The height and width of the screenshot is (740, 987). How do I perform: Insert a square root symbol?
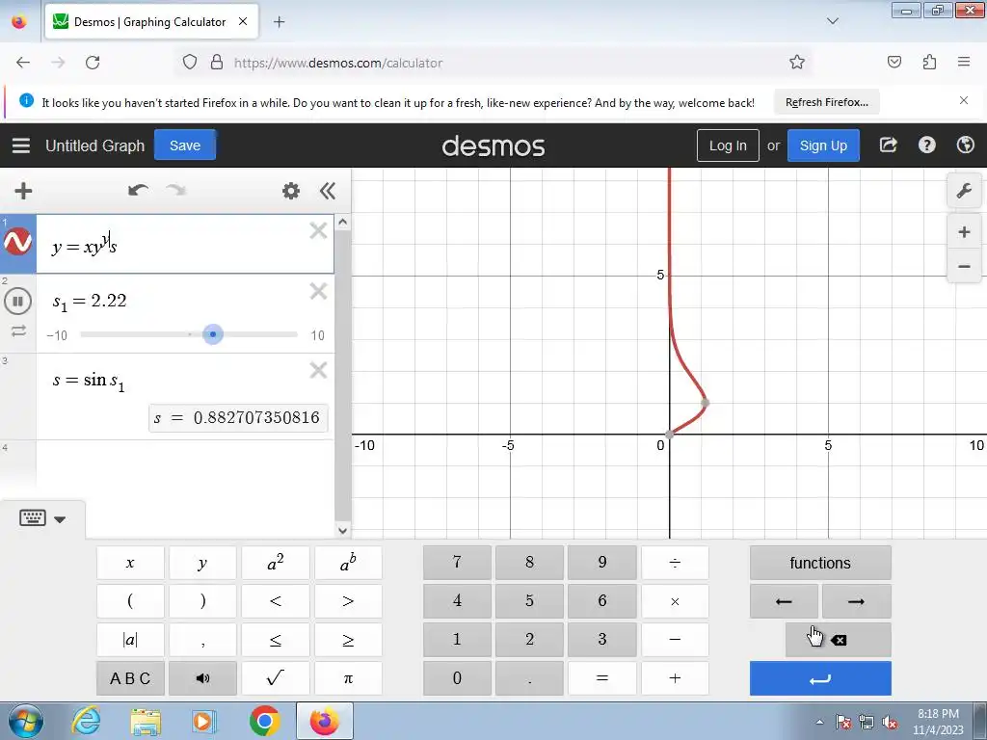click(275, 678)
